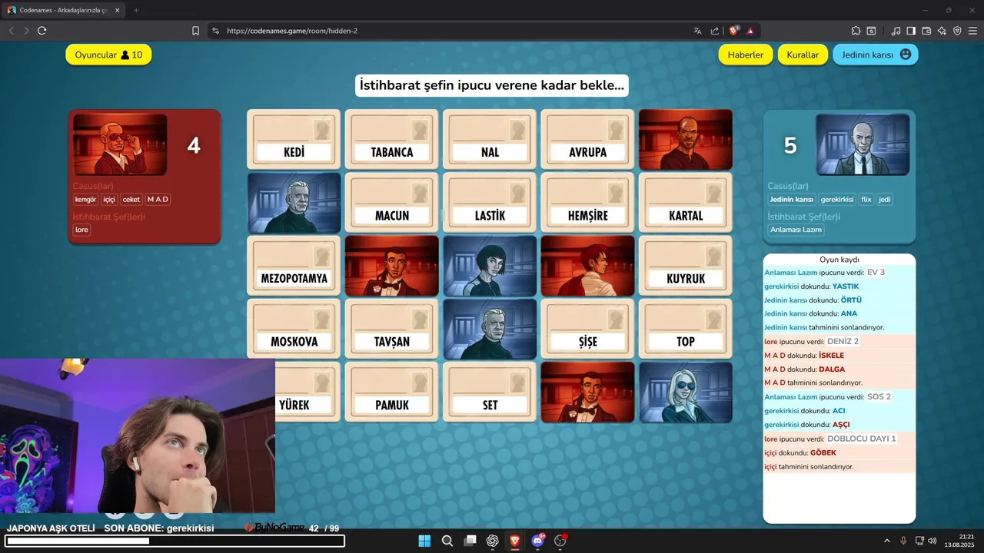Open the browser hamburger main menu
Image resolution: width=984 pixels, height=553 pixels.
click(x=972, y=31)
